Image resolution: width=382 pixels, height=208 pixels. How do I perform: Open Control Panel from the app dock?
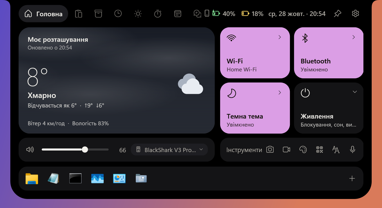[119, 178]
